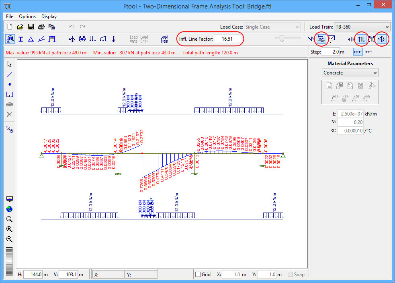Viewport: 395px width, 283px height.
Task: Click the fit world globe icon
Action: point(10,209)
